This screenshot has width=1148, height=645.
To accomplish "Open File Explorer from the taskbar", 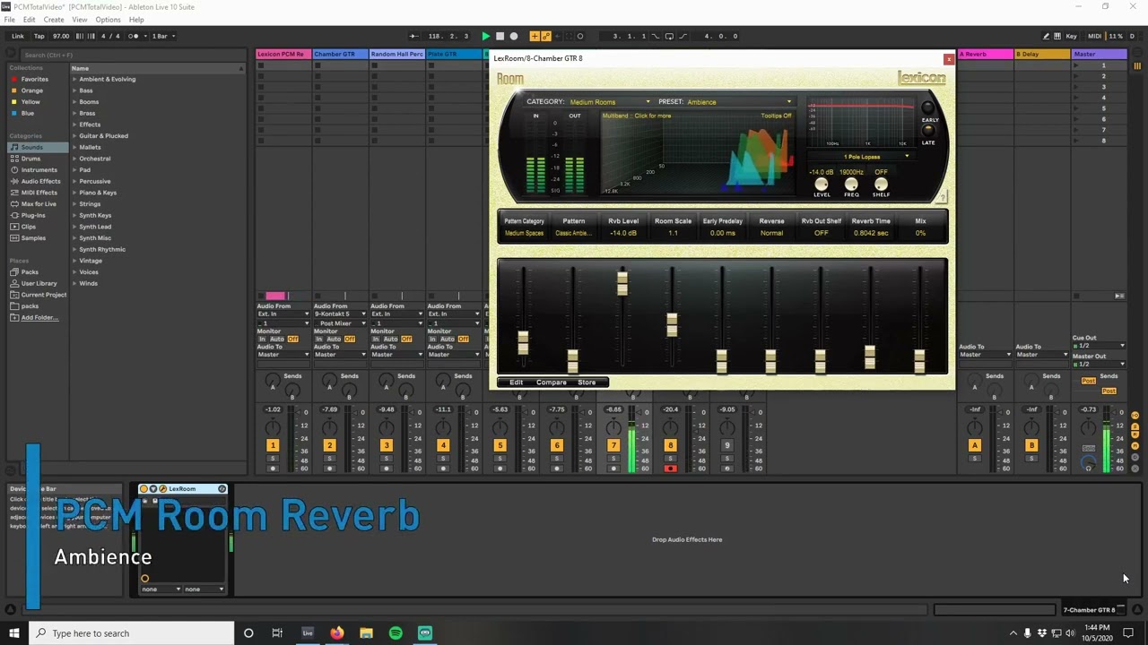I will [x=366, y=633].
